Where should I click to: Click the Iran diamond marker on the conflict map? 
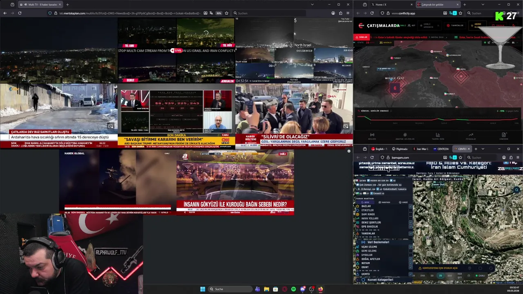pos(461,77)
